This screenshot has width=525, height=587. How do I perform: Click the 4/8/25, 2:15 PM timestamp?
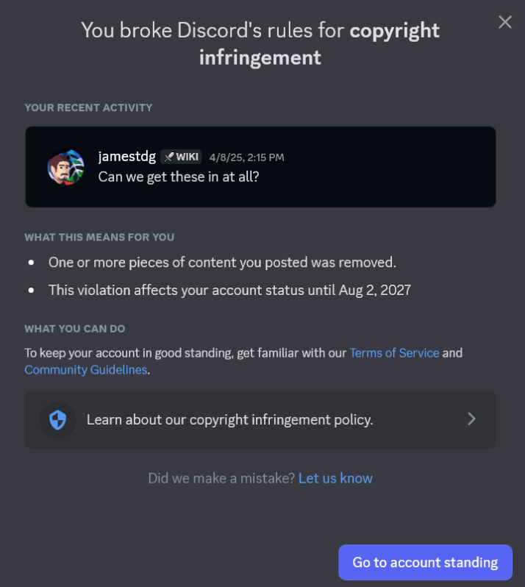tap(246, 157)
